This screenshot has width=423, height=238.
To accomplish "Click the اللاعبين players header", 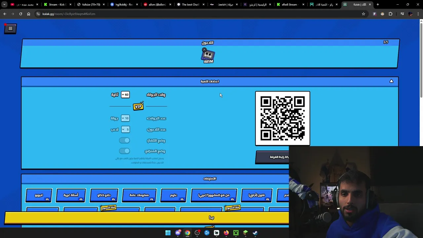I will click(x=208, y=43).
